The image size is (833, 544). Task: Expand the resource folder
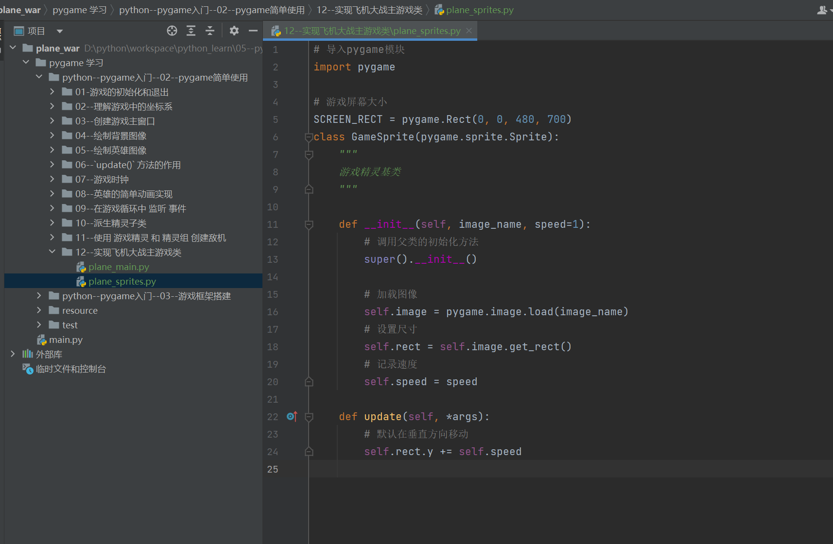click(x=39, y=310)
